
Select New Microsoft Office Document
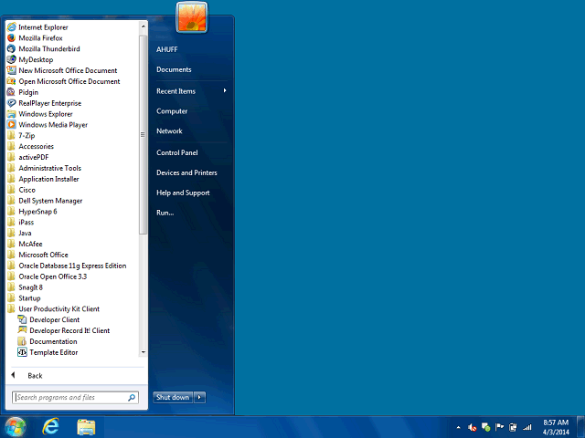click(68, 70)
